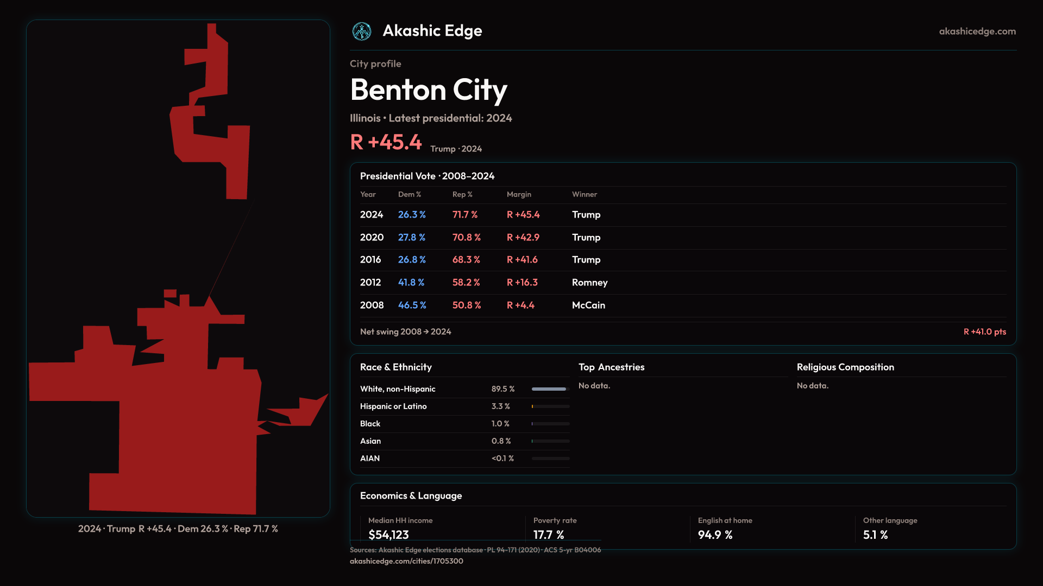Click the Net swing R +41.0 pts value
The width and height of the screenshot is (1043, 586).
984,332
